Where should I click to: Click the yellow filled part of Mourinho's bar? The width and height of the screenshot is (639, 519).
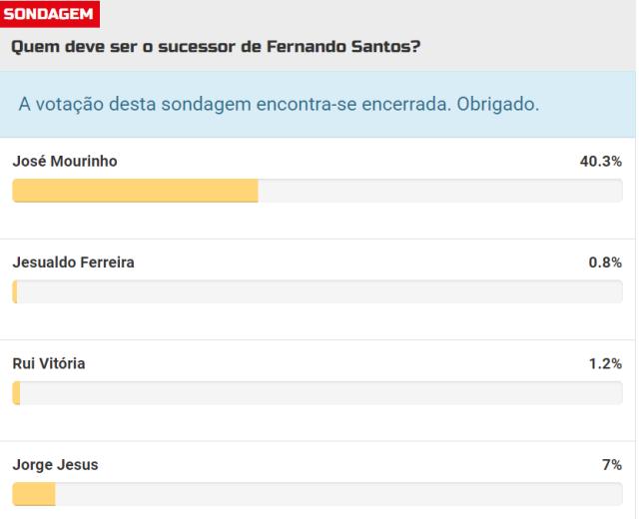135,191
